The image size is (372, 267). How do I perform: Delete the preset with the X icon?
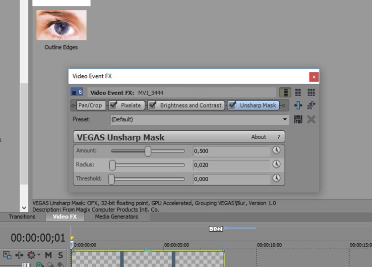(x=311, y=119)
